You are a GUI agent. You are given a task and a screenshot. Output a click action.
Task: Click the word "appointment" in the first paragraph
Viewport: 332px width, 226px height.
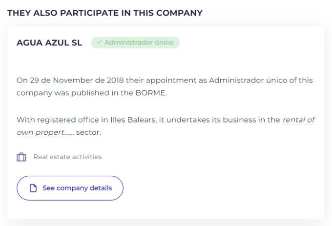175,80
